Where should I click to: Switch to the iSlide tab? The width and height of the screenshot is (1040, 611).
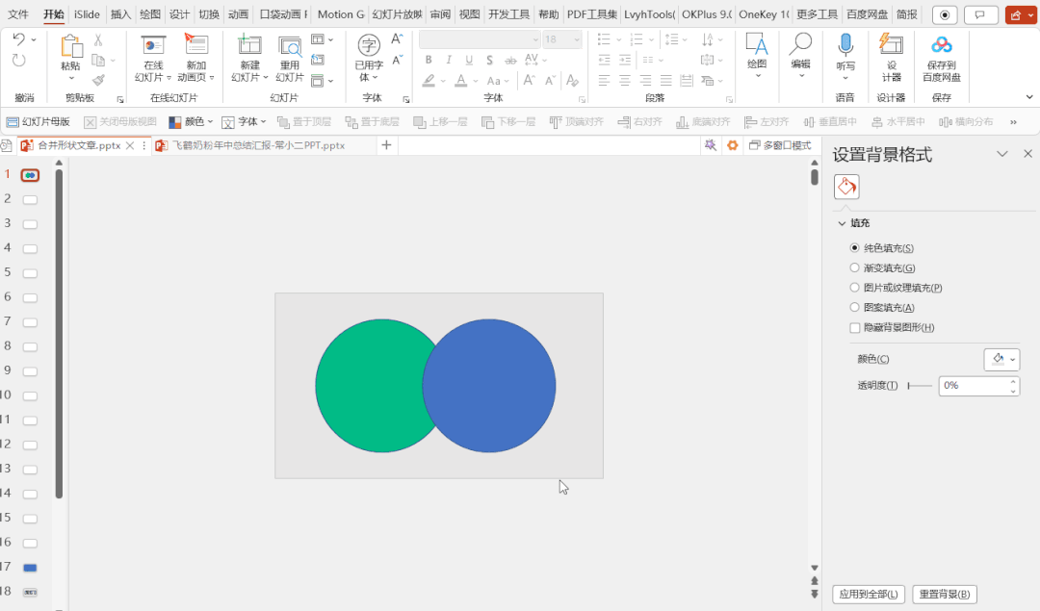(87, 13)
